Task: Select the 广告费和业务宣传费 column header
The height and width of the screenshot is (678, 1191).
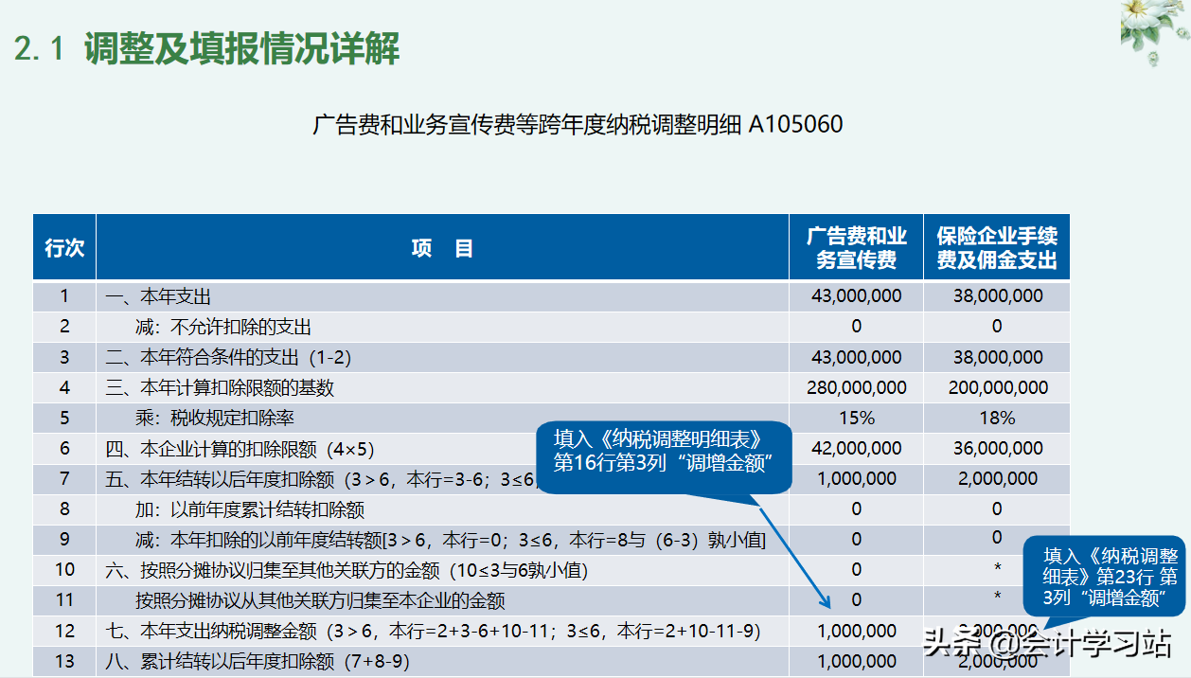Action: [855, 246]
